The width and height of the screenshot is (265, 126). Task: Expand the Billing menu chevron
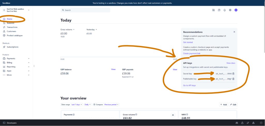point(28,63)
